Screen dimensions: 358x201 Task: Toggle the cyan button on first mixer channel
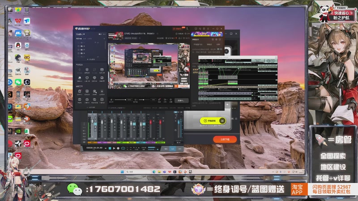pos(95,124)
